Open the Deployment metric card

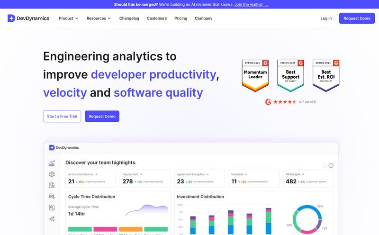145,179
